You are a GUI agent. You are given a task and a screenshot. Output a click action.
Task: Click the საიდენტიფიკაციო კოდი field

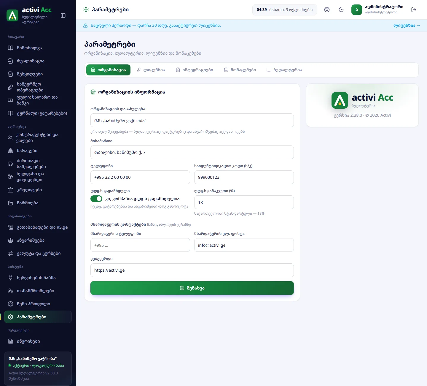click(x=244, y=177)
